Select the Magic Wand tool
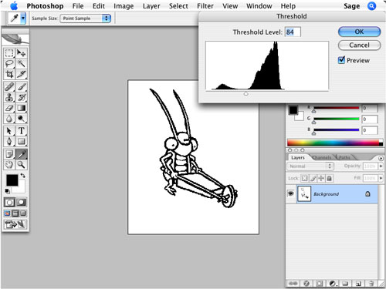Screen dimensions: 386x289 [21, 63]
